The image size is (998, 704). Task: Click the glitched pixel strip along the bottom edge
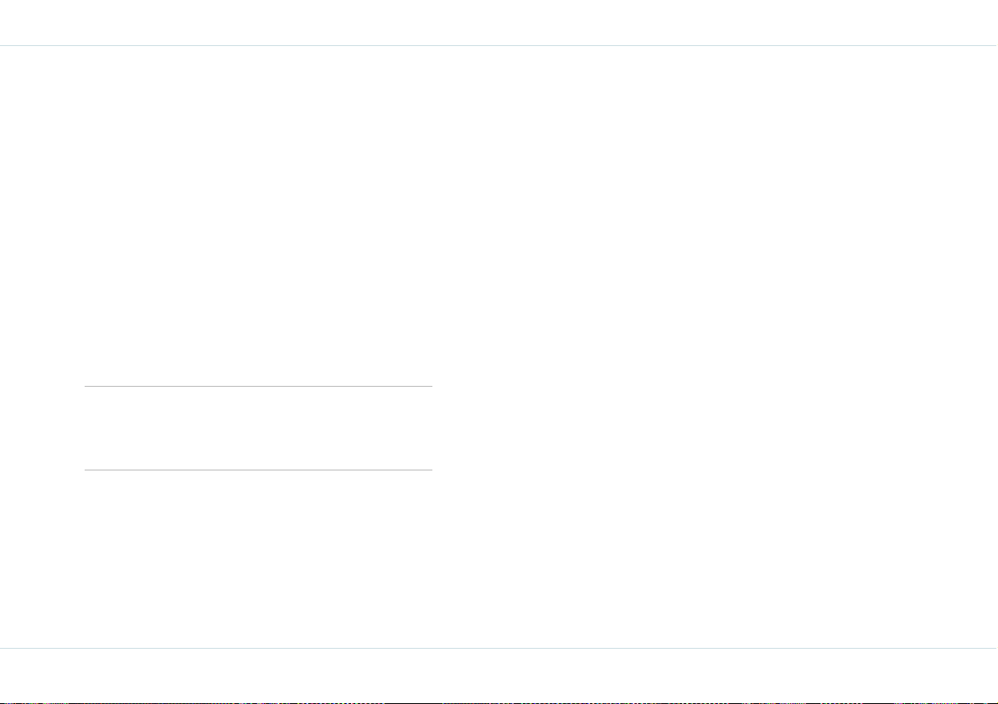coord(499,702)
